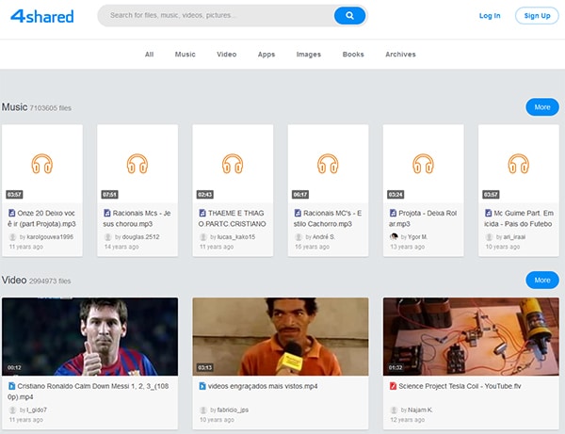Click the Log In link

tap(490, 16)
